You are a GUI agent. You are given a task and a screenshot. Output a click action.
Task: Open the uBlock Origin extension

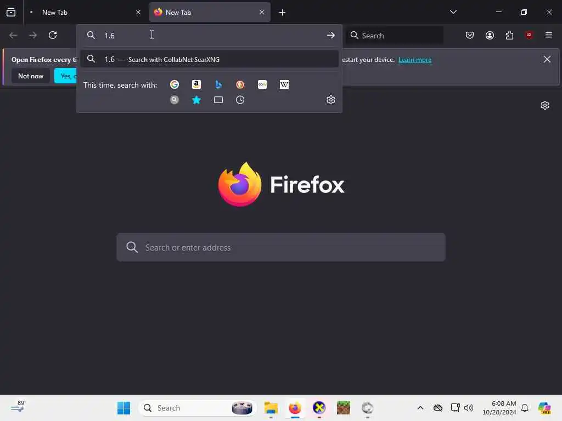click(x=529, y=35)
